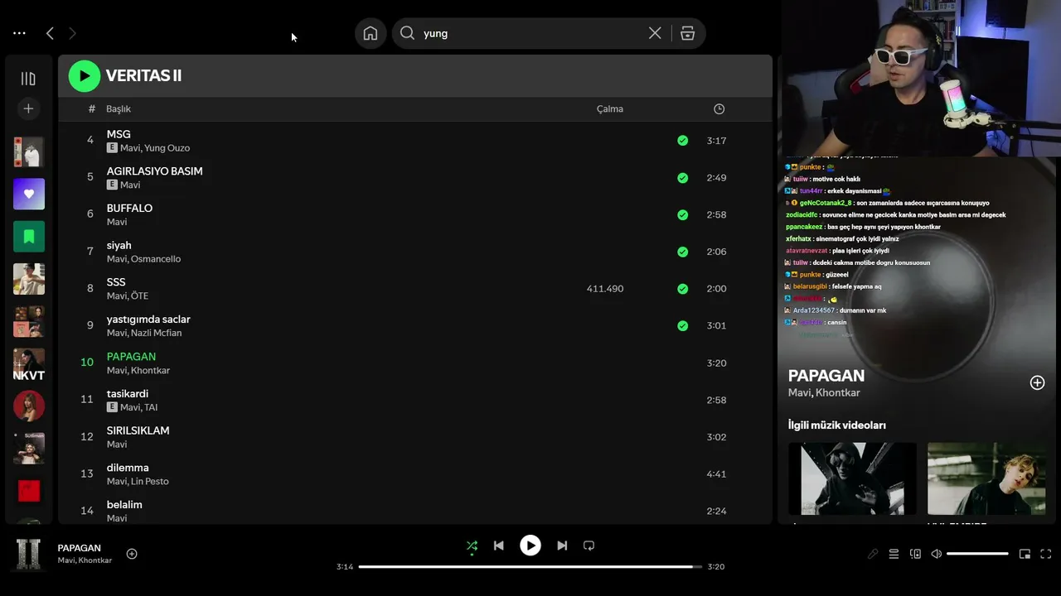Screen dimensions: 1061x596
Task: Select the belalim track title
Action: tap(124, 505)
